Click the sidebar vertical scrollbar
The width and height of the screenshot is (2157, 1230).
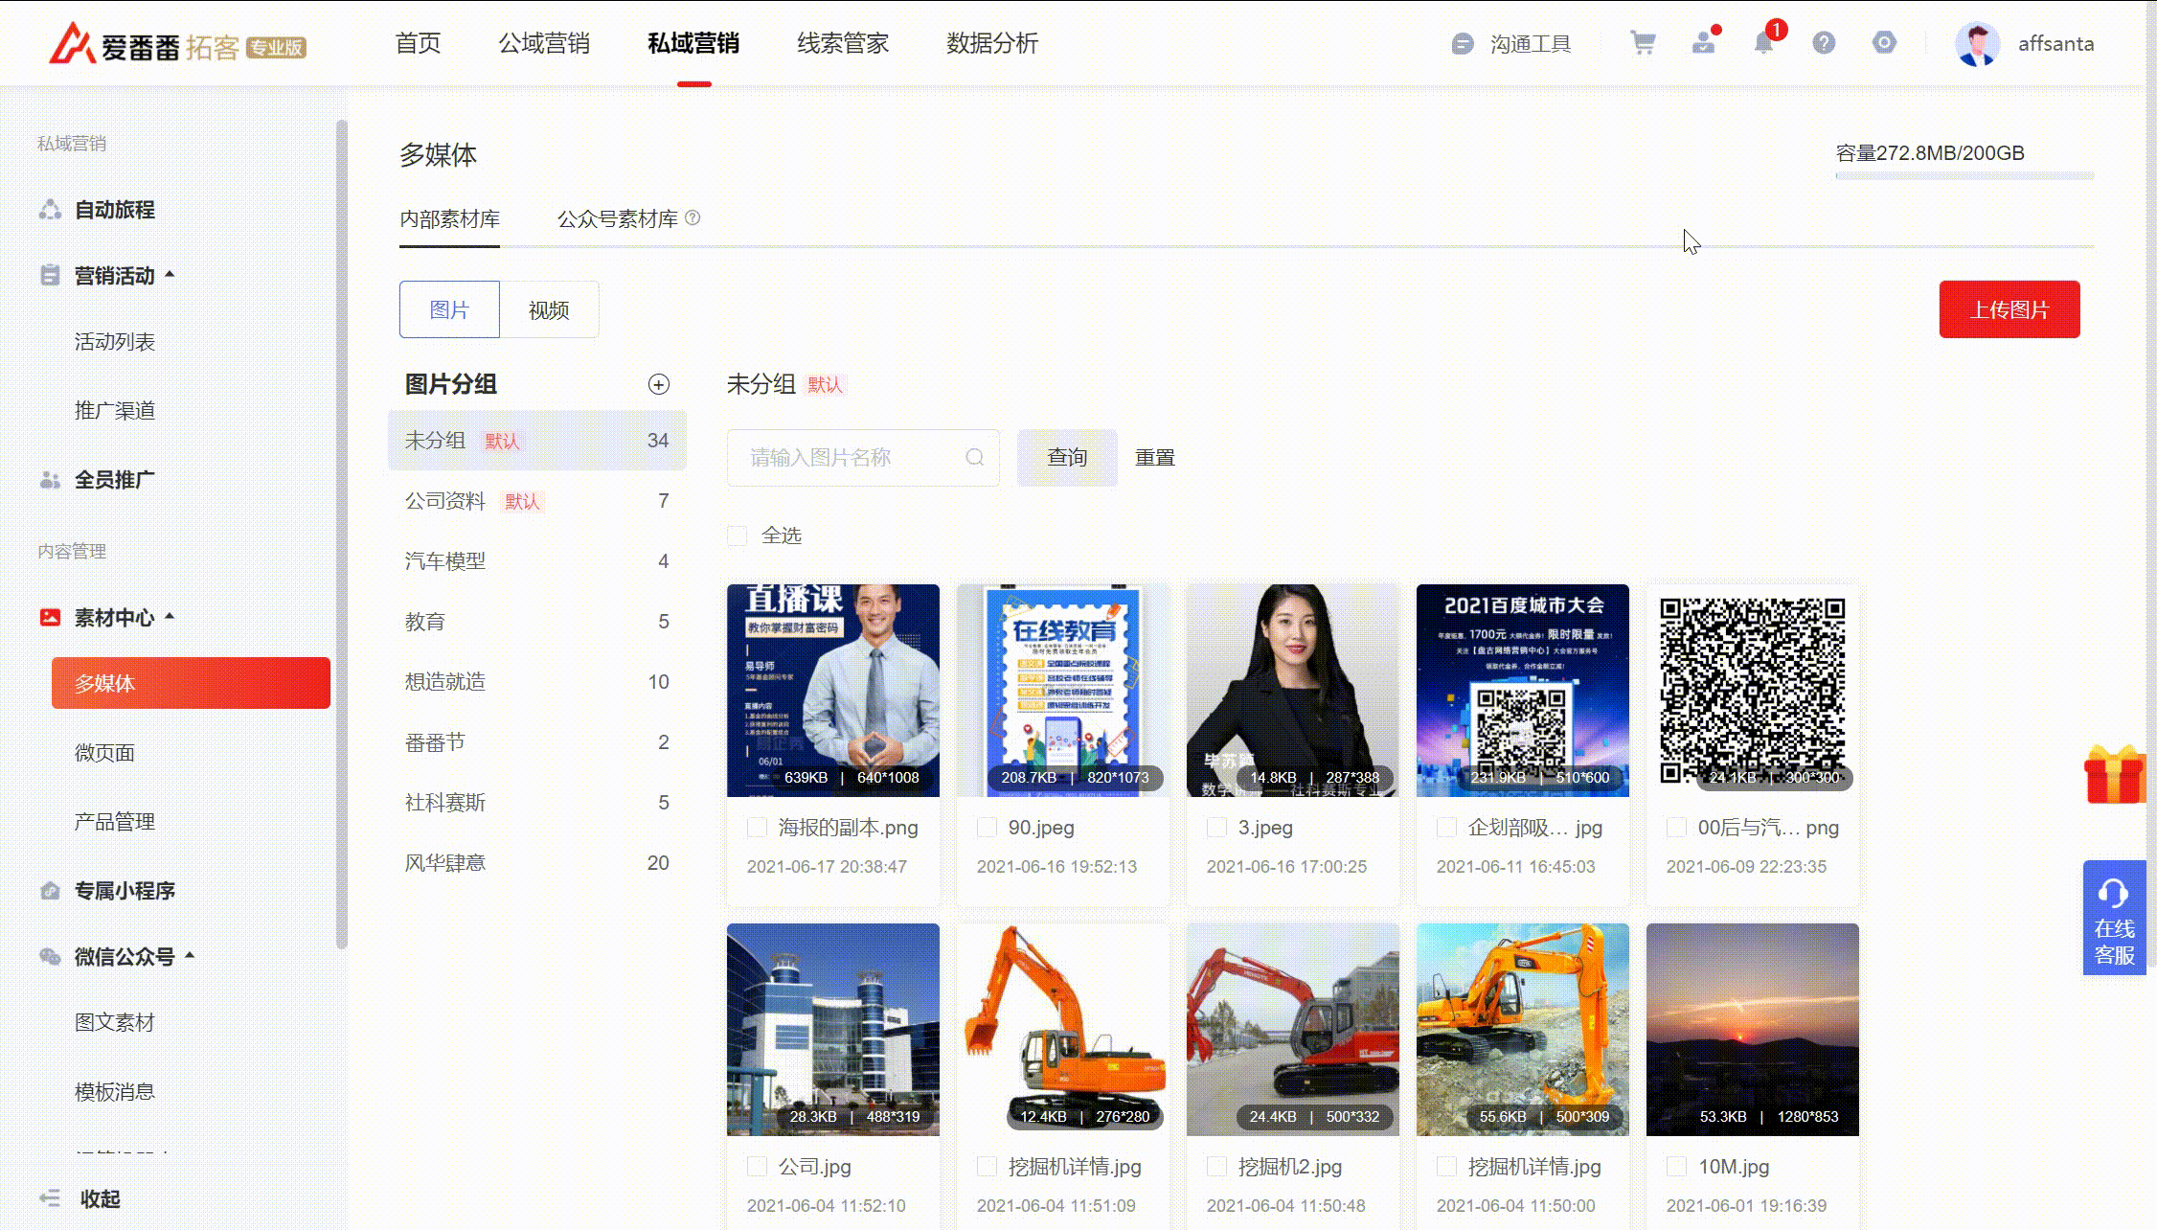(341, 535)
